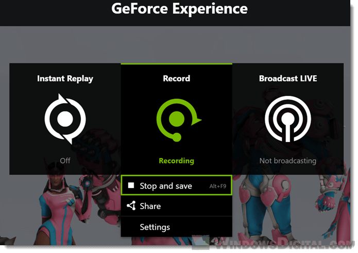The height and width of the screenshot is (253, 358).
Task: Click the Broadcast LIVE antenna icon
Action: tap(287, 119)
